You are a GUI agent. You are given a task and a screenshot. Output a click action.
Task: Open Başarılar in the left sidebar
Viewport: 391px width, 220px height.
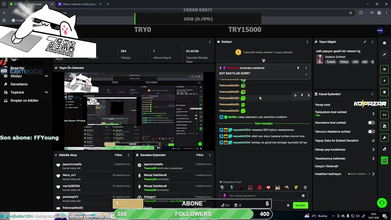coord(17,68)
